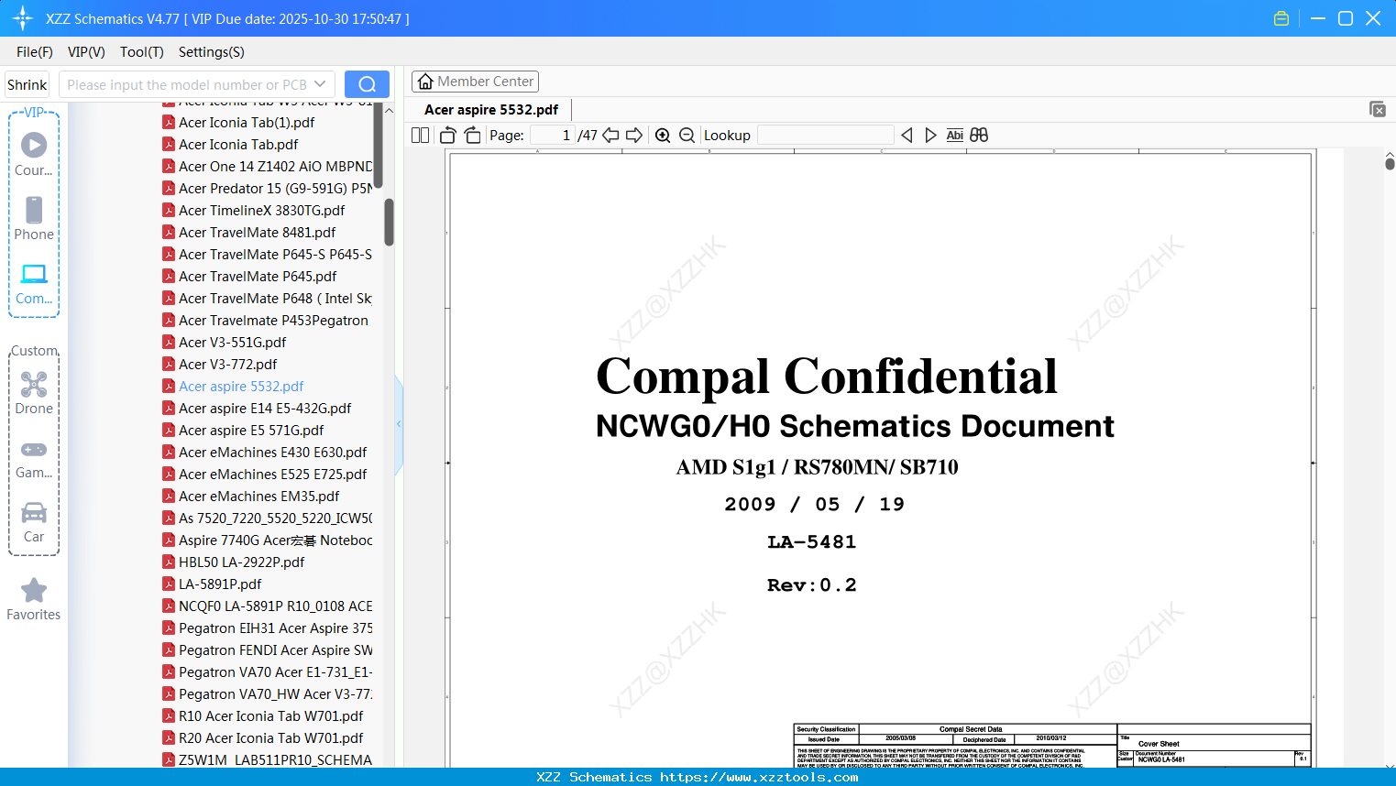
Task: Jump to previous lookup result
Action: pos(907,136)
